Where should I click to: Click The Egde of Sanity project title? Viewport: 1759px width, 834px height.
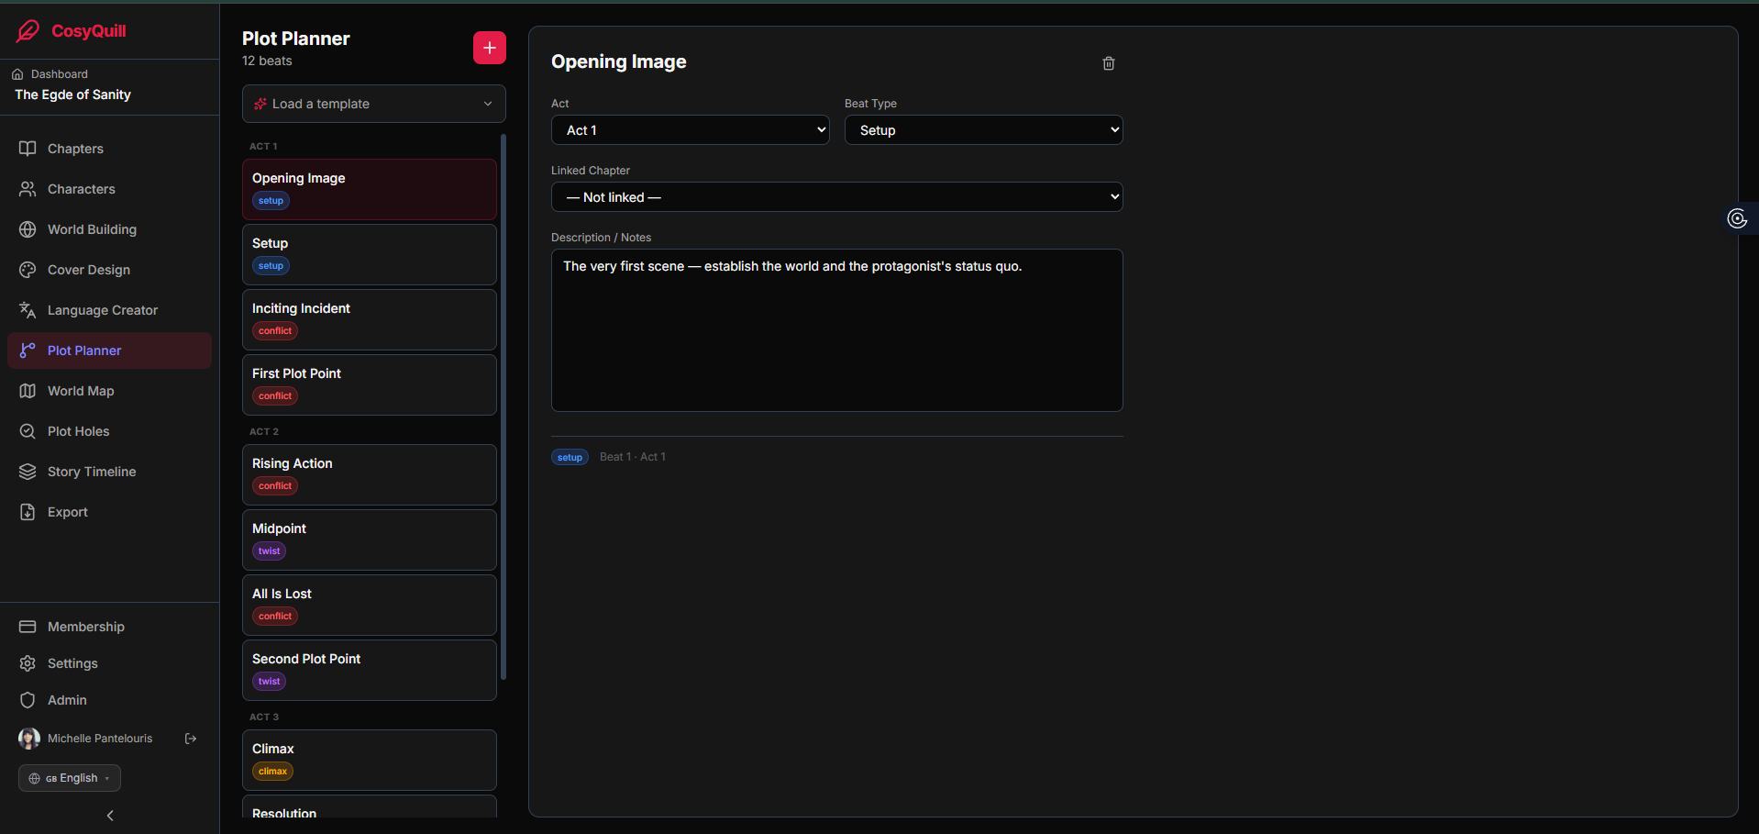tap(72, 95)
